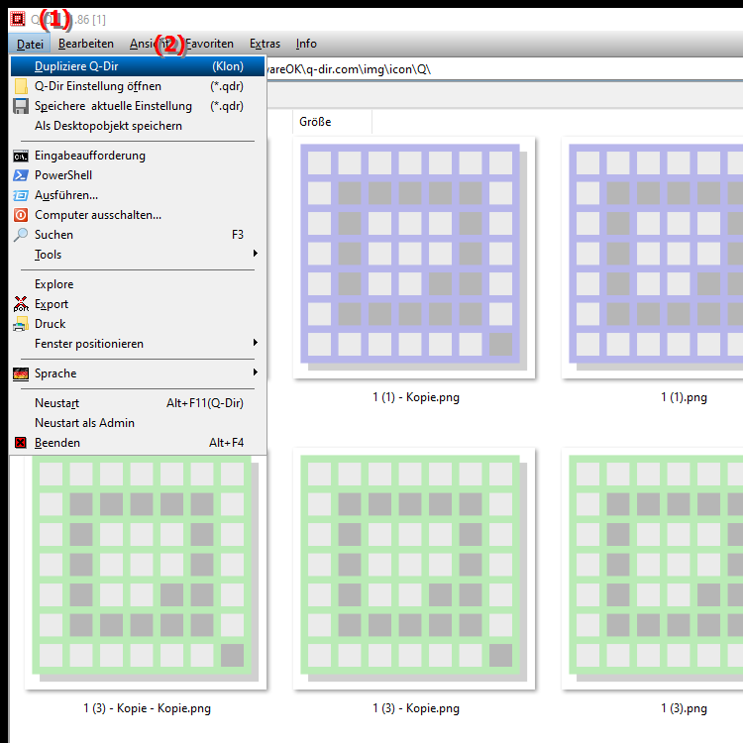This screenshot has width=743, height=743.
Task: Click the Export icon in the Datei menu
Action: click(21, 304)
